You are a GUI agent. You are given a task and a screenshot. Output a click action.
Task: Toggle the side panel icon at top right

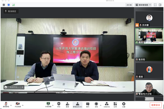coord(160,5)
